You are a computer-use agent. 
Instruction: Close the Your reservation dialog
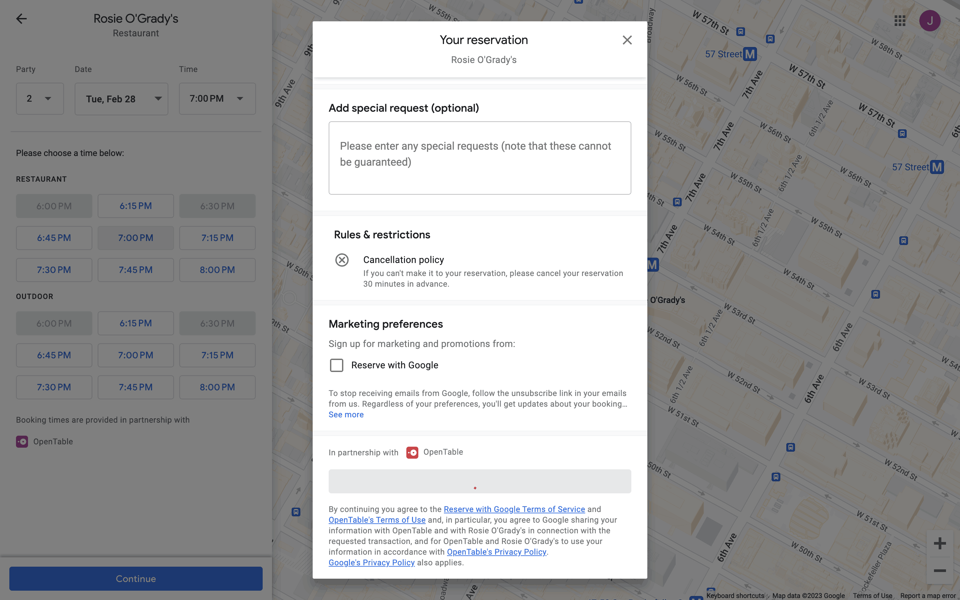tap(627, 40)
